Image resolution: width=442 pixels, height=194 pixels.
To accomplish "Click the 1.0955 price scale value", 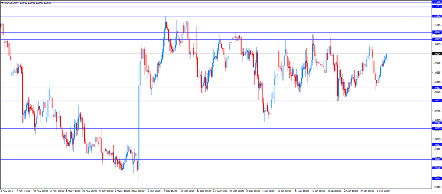I will click(x=436, y=44).
